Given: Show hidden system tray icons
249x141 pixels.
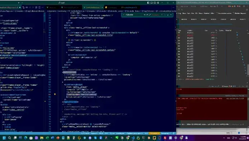Looking at the screenshot, I should [224, 138].
